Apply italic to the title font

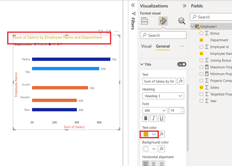click(154, 118)
